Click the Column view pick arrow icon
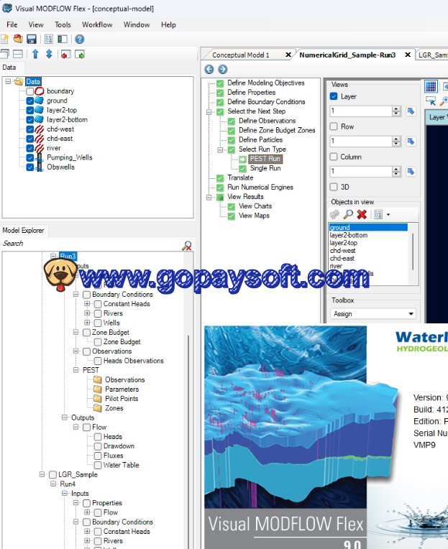The width and height of the screenshot is (448, 549). (411, 172)
